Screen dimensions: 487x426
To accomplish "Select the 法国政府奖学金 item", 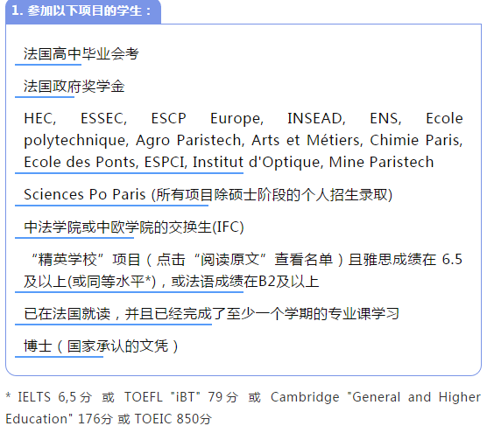I will [74, 87].
